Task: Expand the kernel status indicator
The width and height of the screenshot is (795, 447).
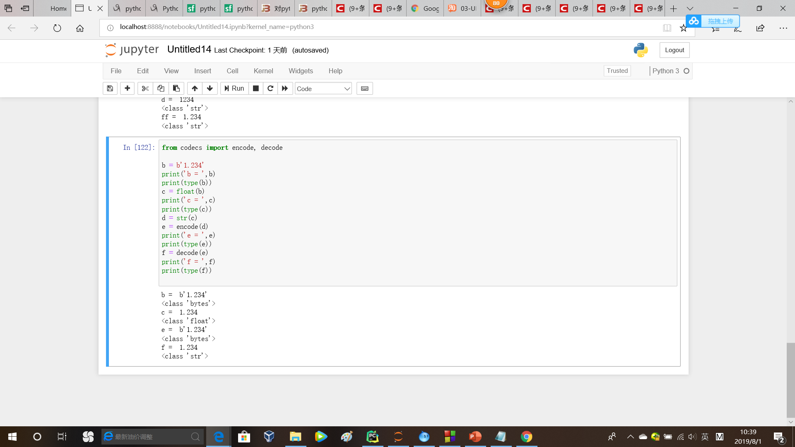Action: coord(687,71)
